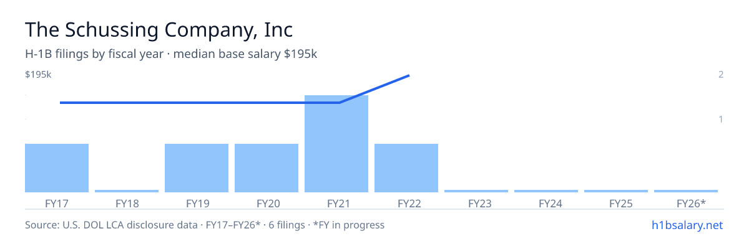Click the tallest FY21 bar
This screenshot has width=749, height=249.
click(x=336, y=144)
